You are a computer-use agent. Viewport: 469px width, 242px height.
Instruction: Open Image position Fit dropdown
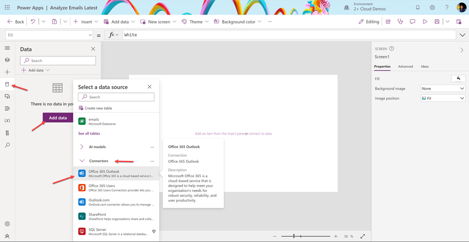(443, 98)
